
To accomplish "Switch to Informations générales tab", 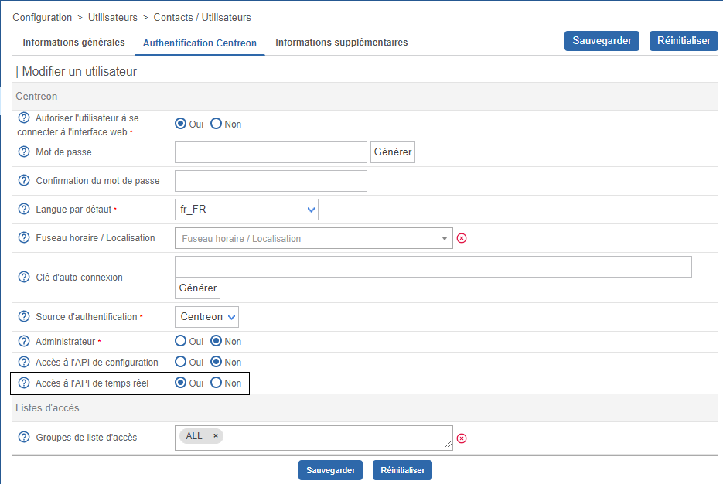I will click(x=73, y=43).
